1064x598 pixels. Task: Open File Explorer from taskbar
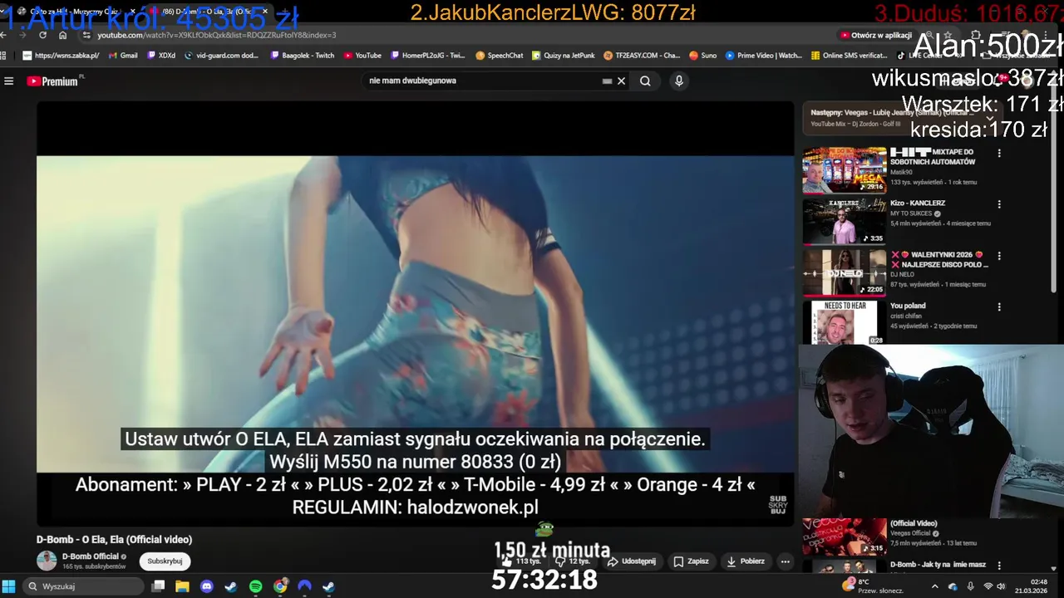point(182,586)
